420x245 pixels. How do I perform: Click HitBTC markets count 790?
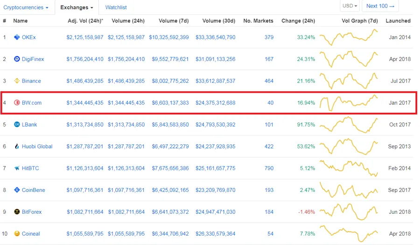269,168
